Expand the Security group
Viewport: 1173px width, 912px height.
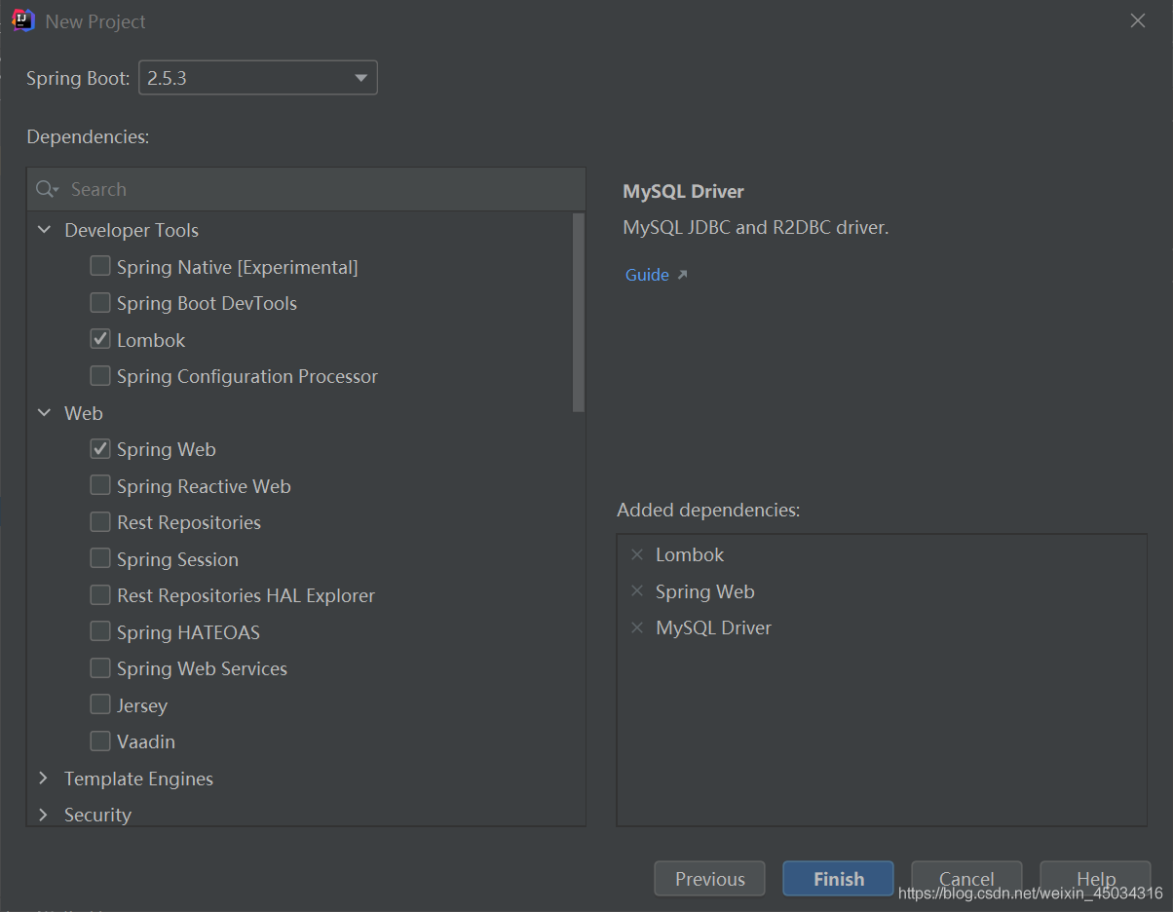pos(44,815)
